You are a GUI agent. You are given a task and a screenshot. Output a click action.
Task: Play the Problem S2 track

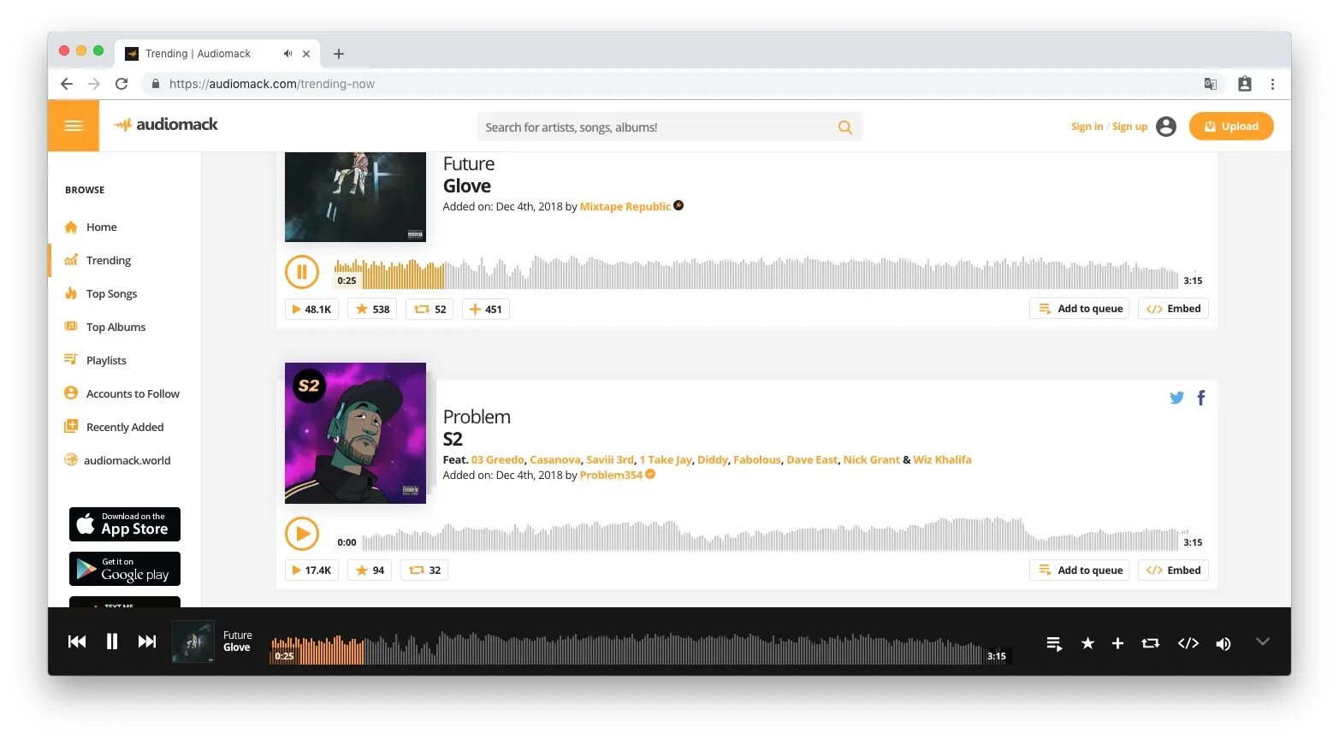pos(301,534)
